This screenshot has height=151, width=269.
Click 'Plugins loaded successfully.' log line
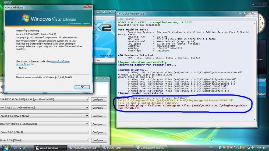pos(141,93)
